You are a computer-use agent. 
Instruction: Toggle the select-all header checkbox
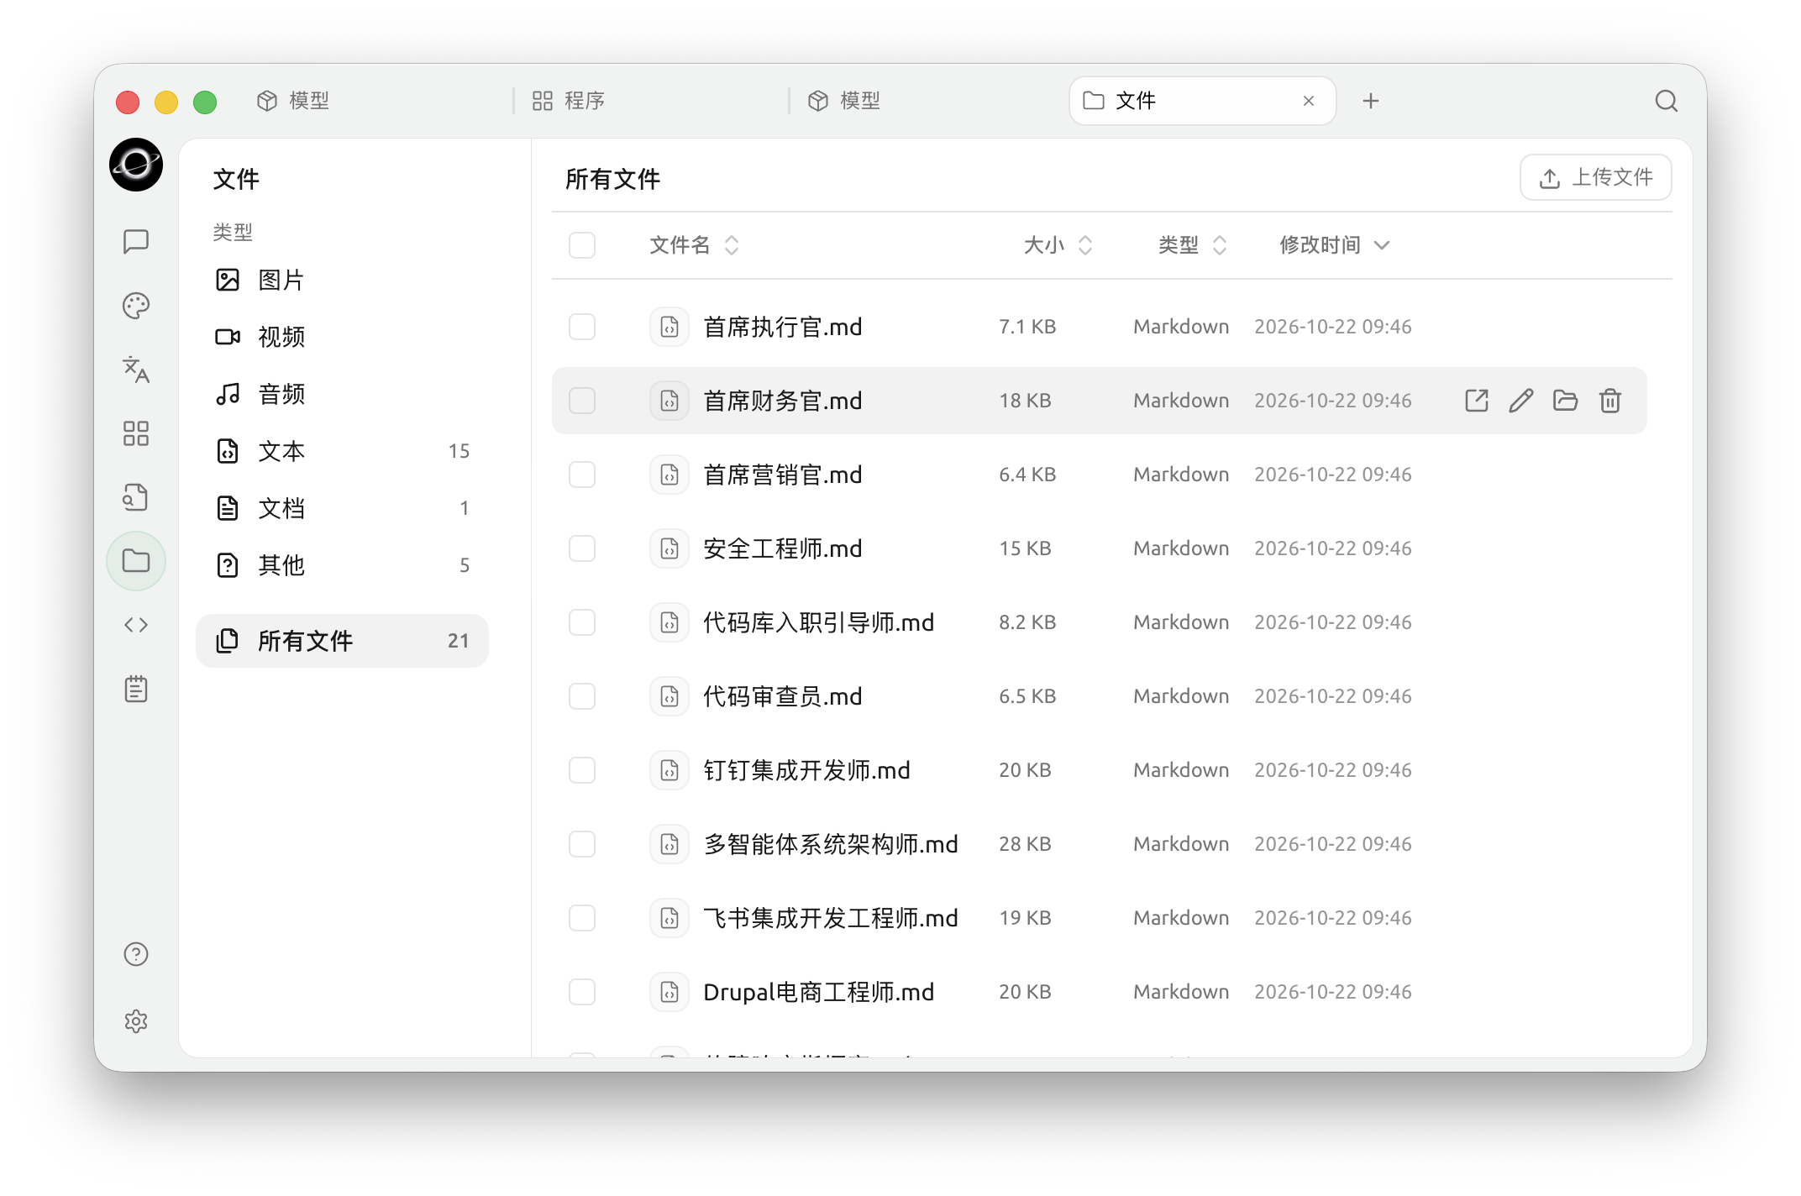coord(582,245)
